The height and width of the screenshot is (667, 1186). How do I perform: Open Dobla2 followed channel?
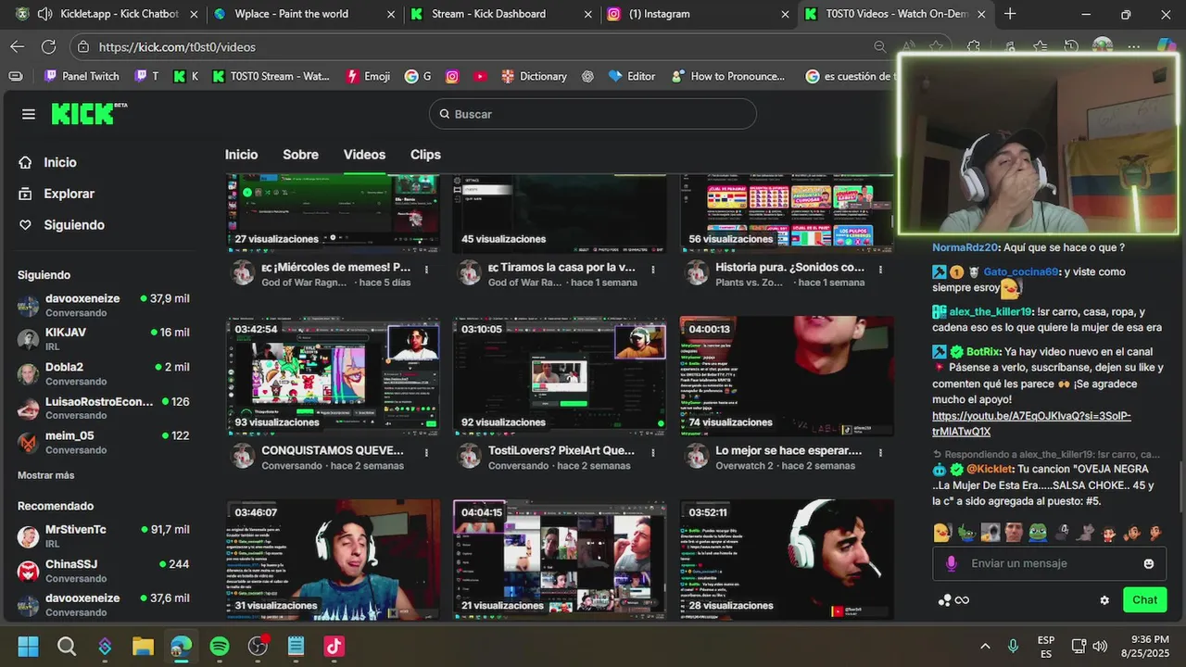coord(104,372)
